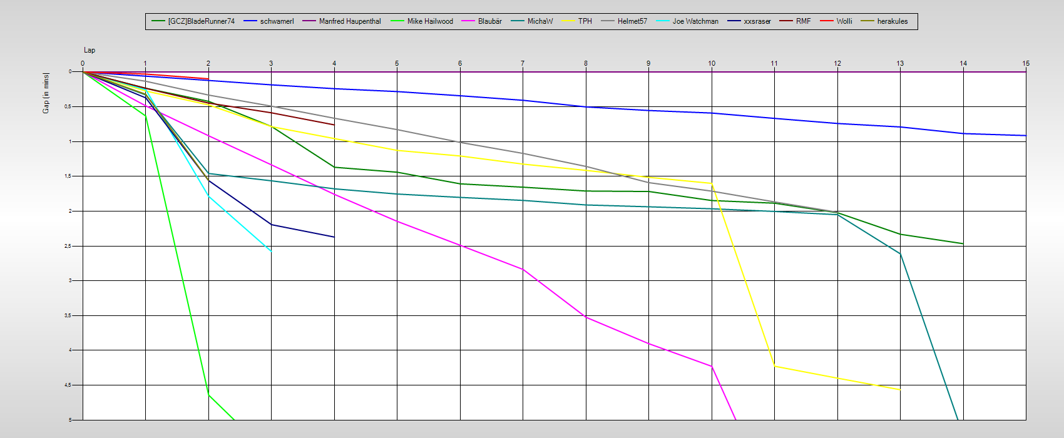Select Helmet57 in the chart legend
This screenshot has height=438, width=1064.
tap(632, 21)
